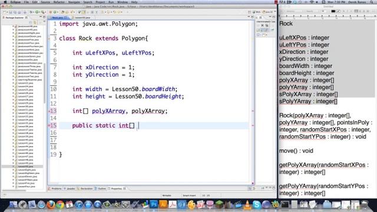Click the 'import java.awt.Polygon;' line
The width and height of the screenshot is (377, 212).
(x=98, y=24)
